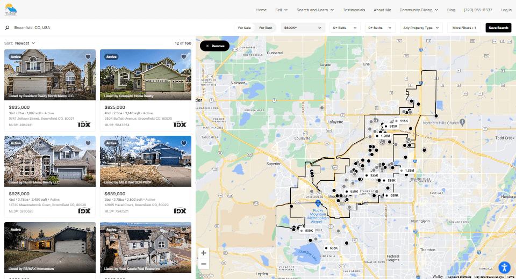Click the IDX logo on $635,000 listing
Viewport: 516px width, 279px height.
click(x=84, y=124)
